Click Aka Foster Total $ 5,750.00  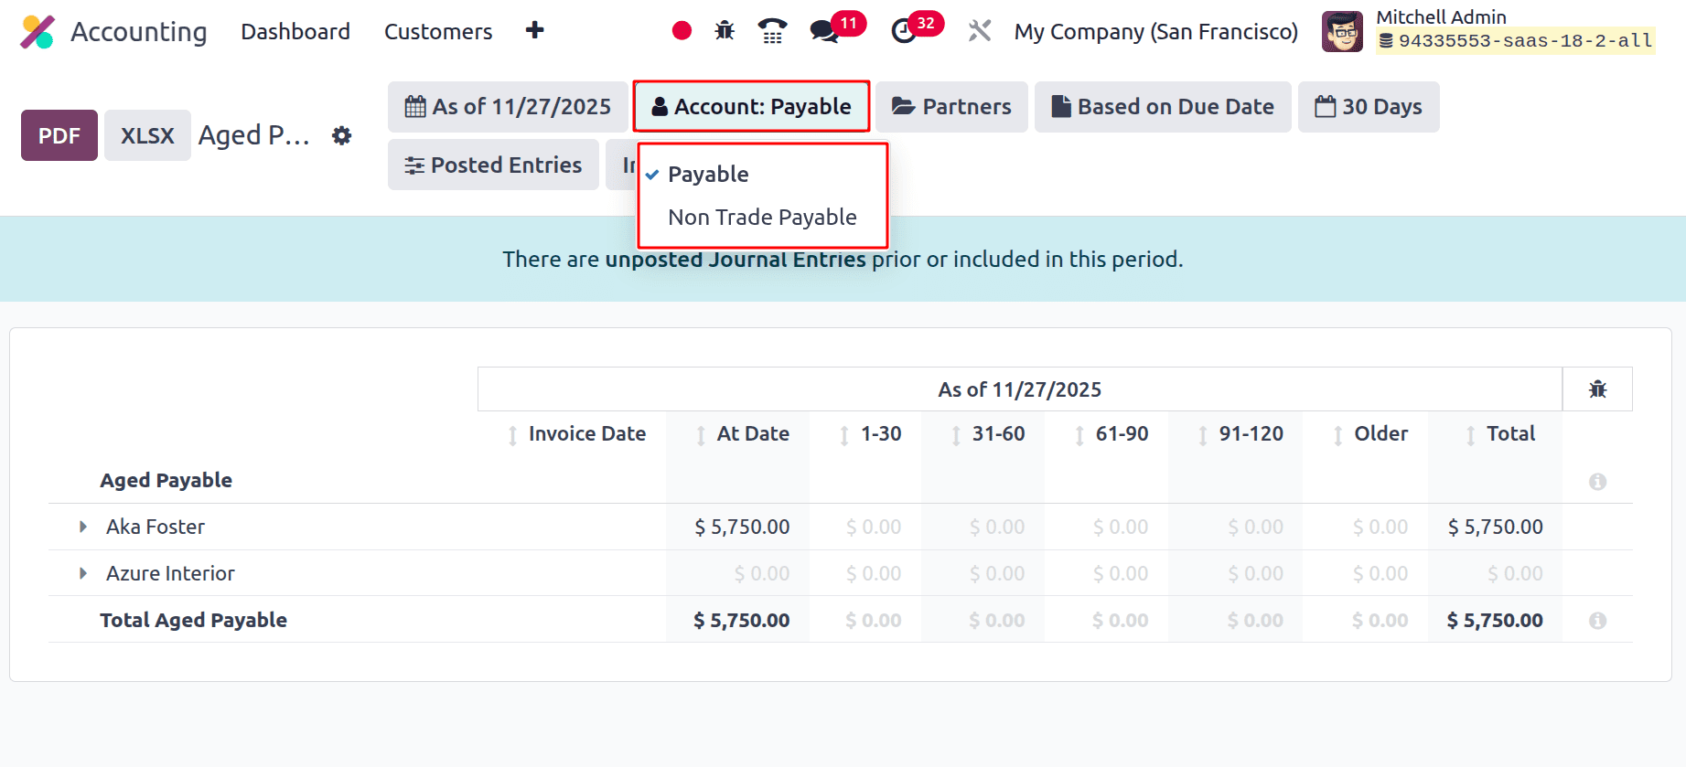[1495, 527]
